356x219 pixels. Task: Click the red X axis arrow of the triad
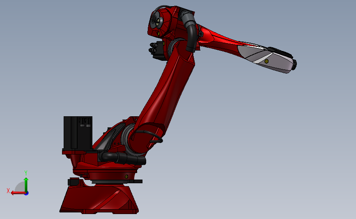click(x=18, y=193)
